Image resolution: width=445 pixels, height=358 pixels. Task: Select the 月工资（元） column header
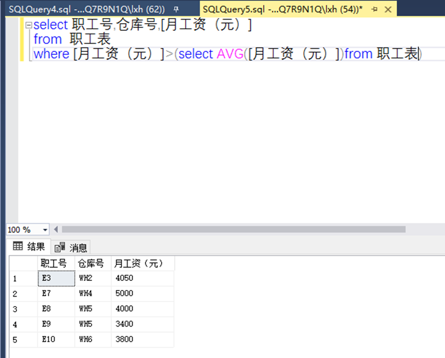(x=143, y=263)
